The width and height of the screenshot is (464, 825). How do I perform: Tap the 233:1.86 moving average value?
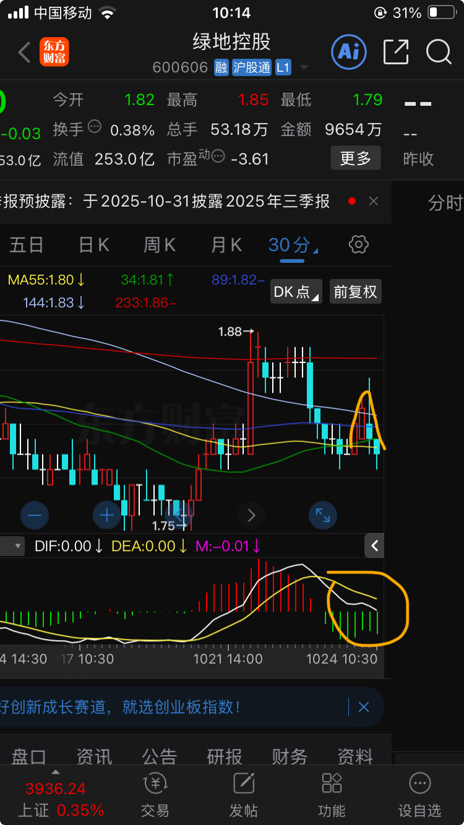point(146,303)
